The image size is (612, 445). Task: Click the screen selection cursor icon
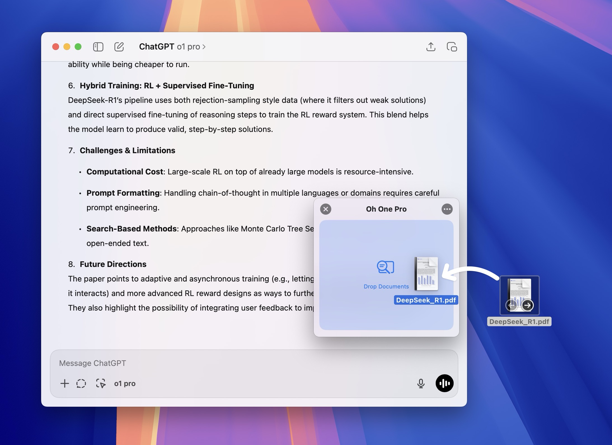coord(101,384)
